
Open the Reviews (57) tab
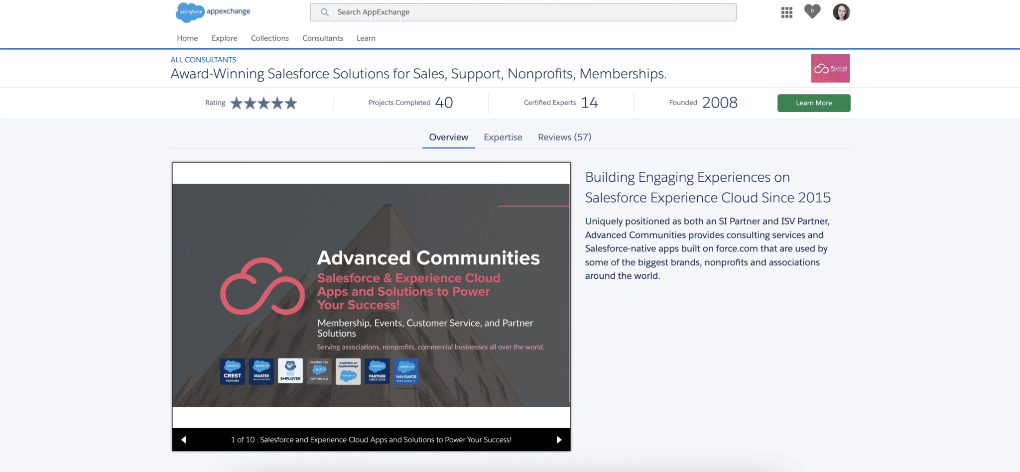coord(564,137)
